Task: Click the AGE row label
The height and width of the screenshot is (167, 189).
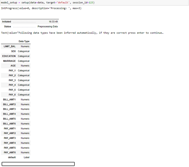Action: pyautogui.click(x=13, y=65)
